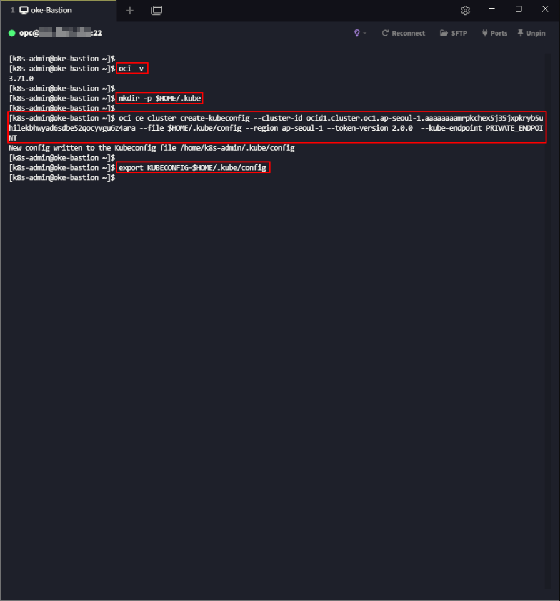Click the "New config written" output line

pos(151,148)
